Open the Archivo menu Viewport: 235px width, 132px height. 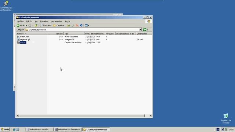tap(21, 21)
